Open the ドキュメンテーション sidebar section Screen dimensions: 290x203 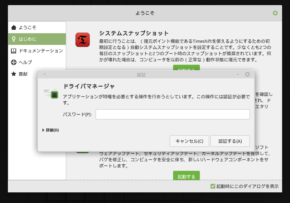[37, 51]
